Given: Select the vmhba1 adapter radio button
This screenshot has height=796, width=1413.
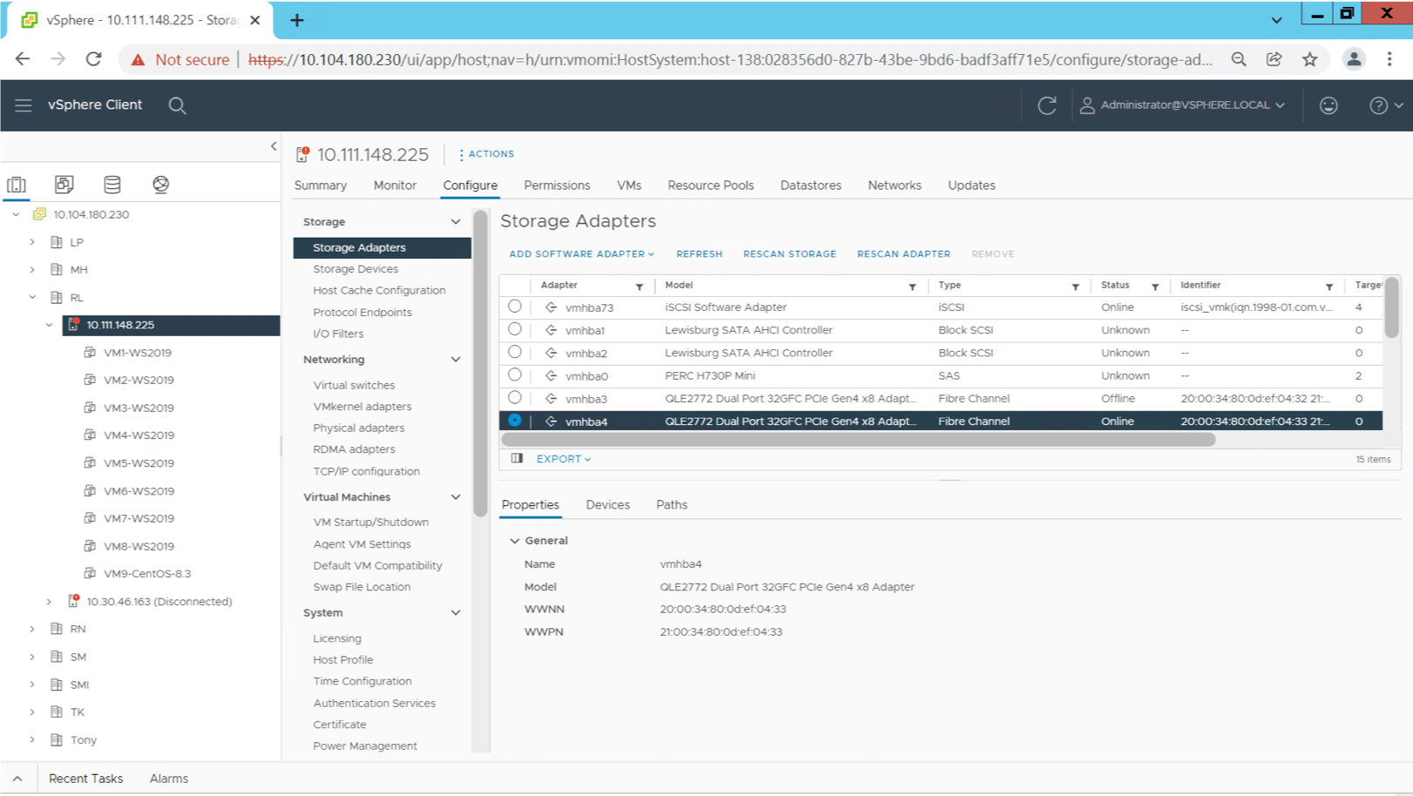Looking at the screenshot, I should [515, 329].
